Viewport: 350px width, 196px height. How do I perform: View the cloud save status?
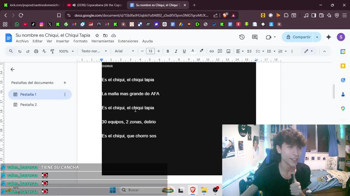(113, 35)
